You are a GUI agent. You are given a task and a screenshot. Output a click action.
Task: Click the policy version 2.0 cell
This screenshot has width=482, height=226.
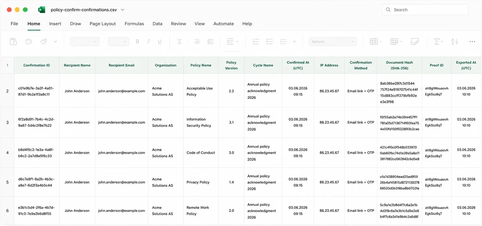pyautogui.click(x=231, y=211)
